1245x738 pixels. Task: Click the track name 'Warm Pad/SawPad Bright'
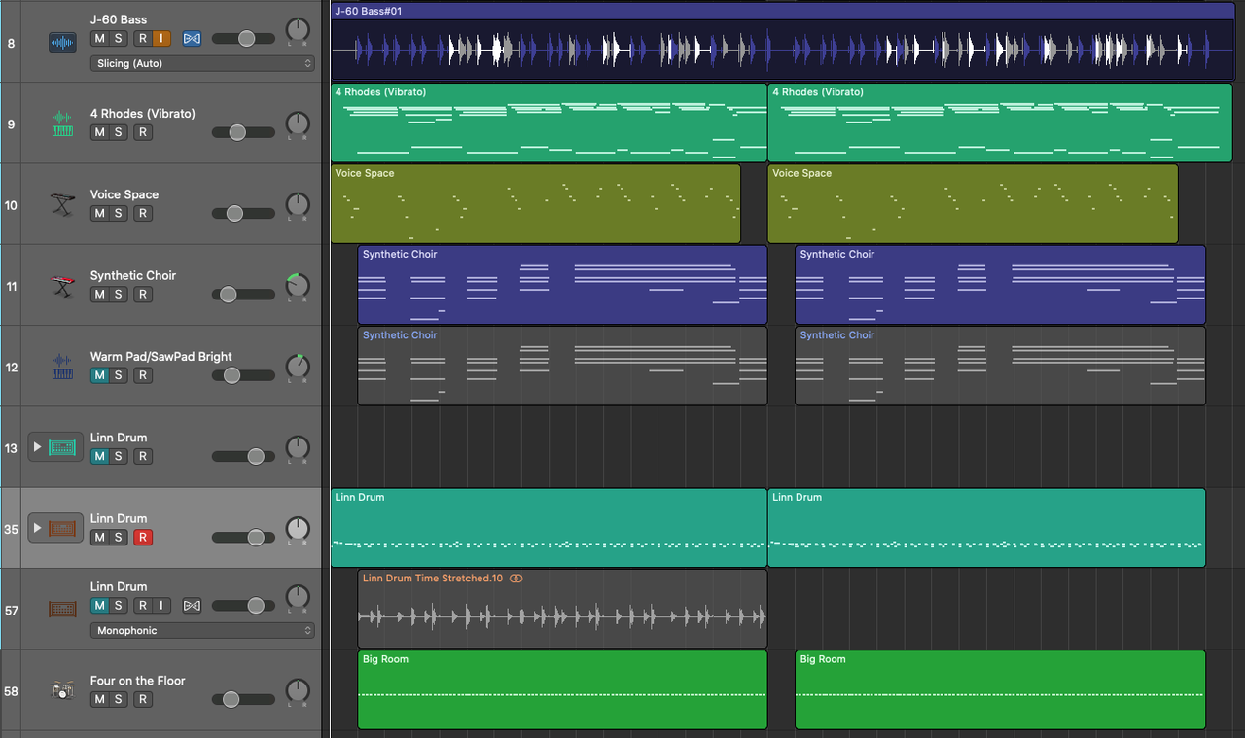pos(161,357)
